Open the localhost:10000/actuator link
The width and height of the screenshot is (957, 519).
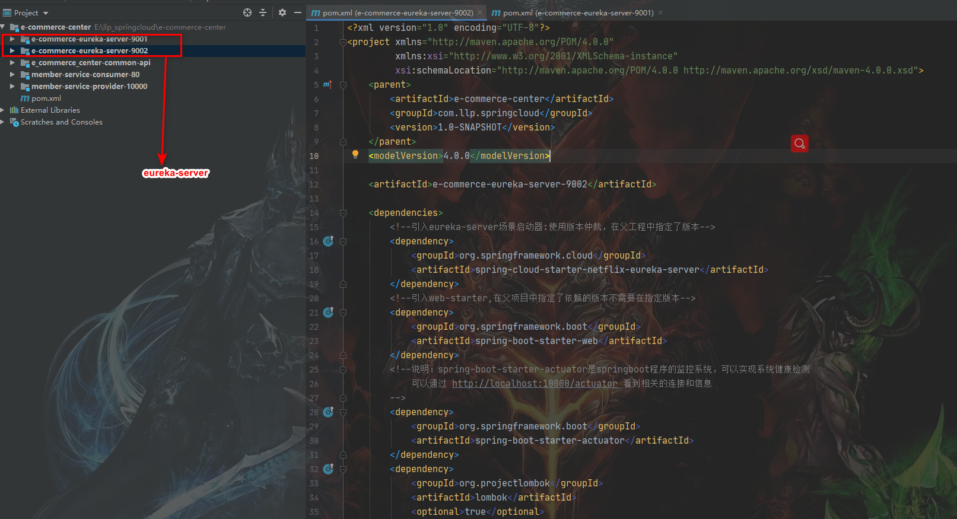535,384
